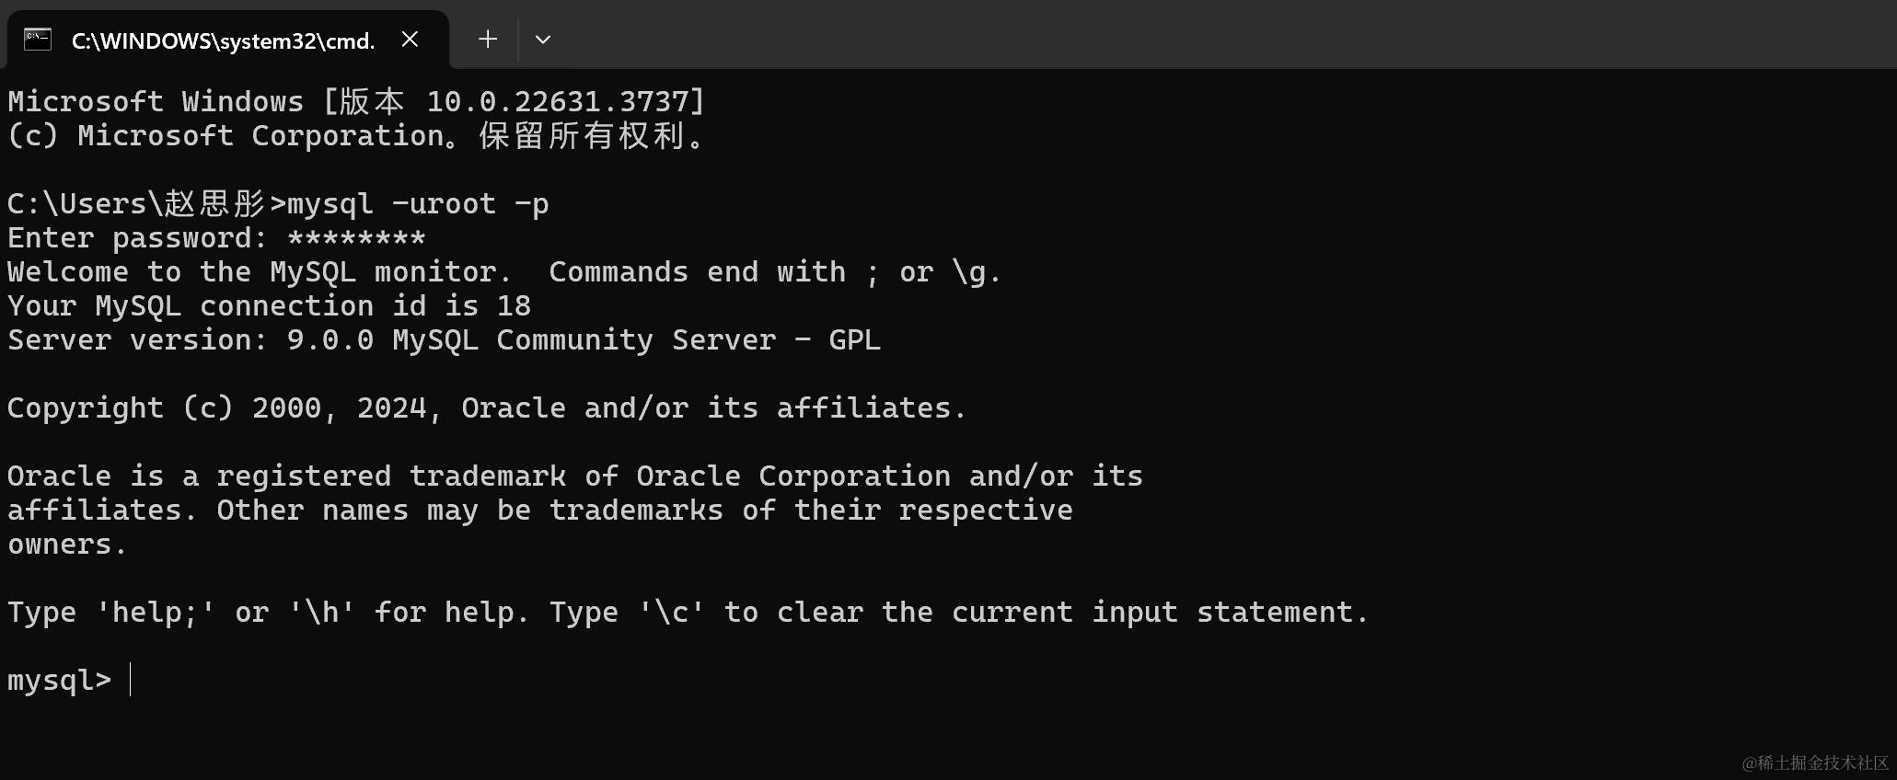Click the Copyright 2000, 2024 Oracle line
The width and height of the screenshot is (1897, 780).
click(x=487, y=408)
